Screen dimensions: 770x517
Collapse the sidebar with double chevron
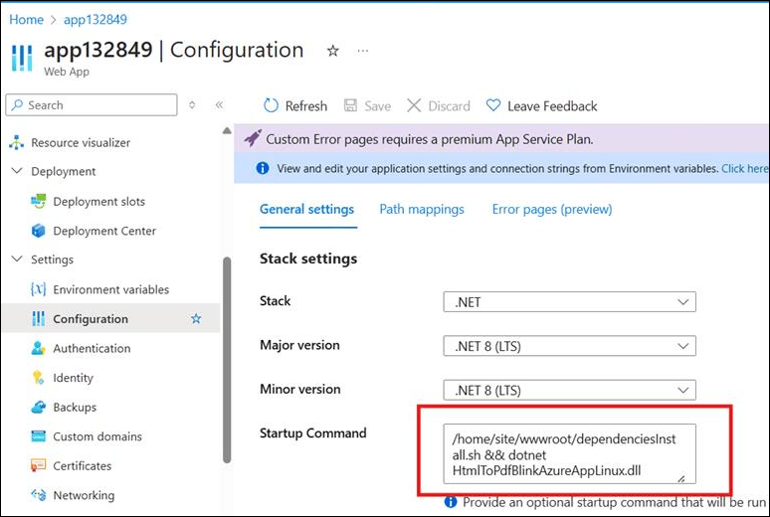pyautogui.click(x=219, y=105)
